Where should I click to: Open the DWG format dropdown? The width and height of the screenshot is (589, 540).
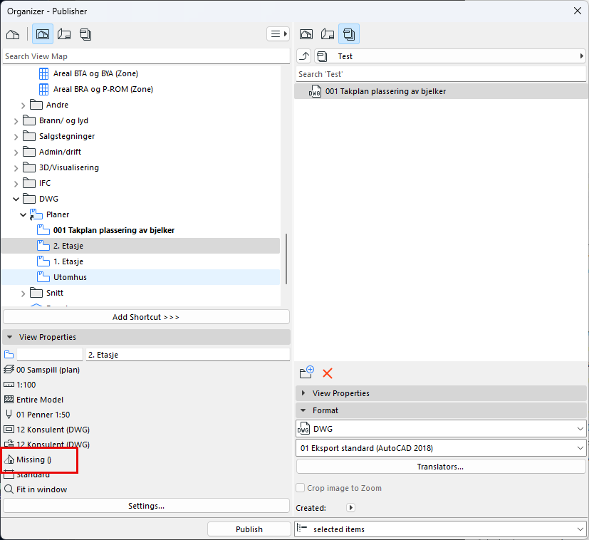click(440, 429)
